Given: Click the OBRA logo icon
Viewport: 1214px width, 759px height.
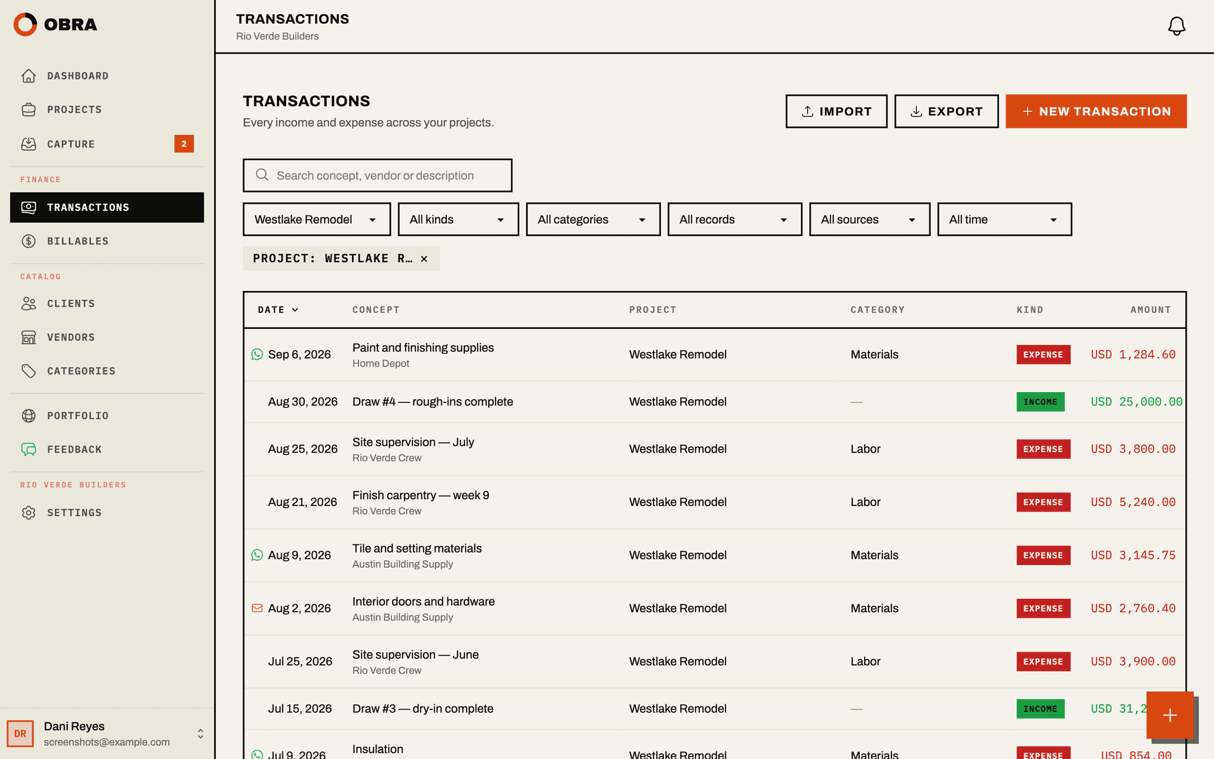Looking at the screenshot, I should click(x=25, y=24).
